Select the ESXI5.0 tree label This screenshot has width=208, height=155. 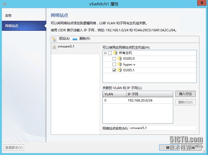point(129,59)
